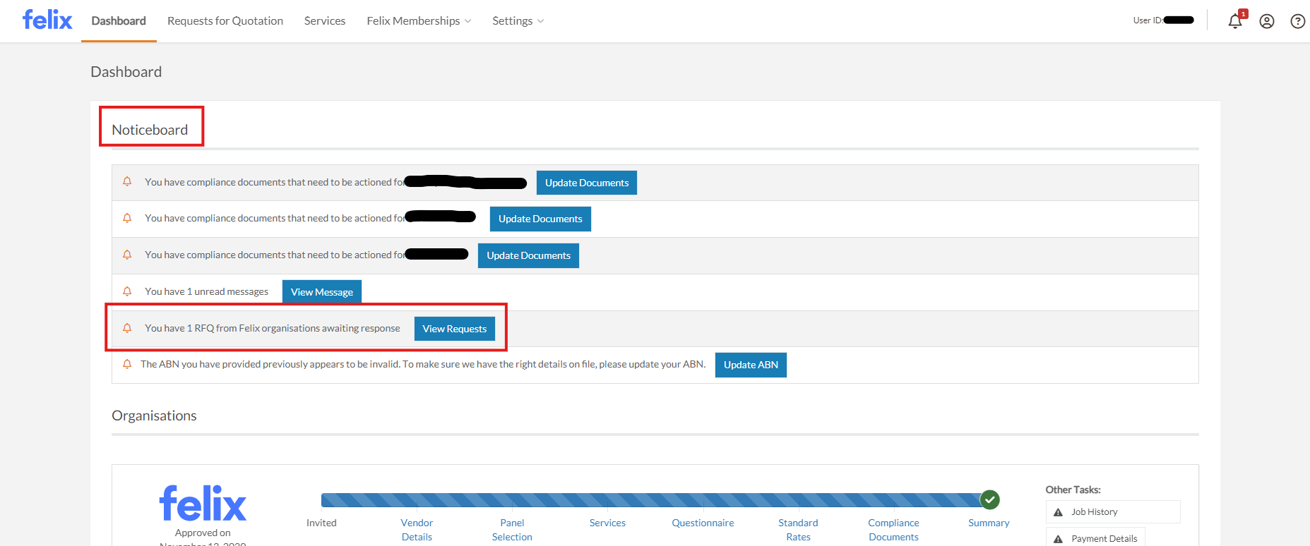This screenshot has height=546, width=1310.
Task: Click the 'You have 1 unread messages' text
Action: pyautogui.click(x=206, y=291)
